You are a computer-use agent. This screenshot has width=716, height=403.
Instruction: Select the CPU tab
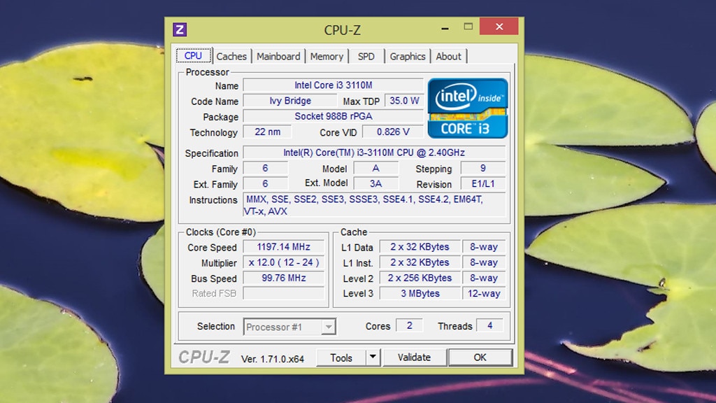(193, 55)
